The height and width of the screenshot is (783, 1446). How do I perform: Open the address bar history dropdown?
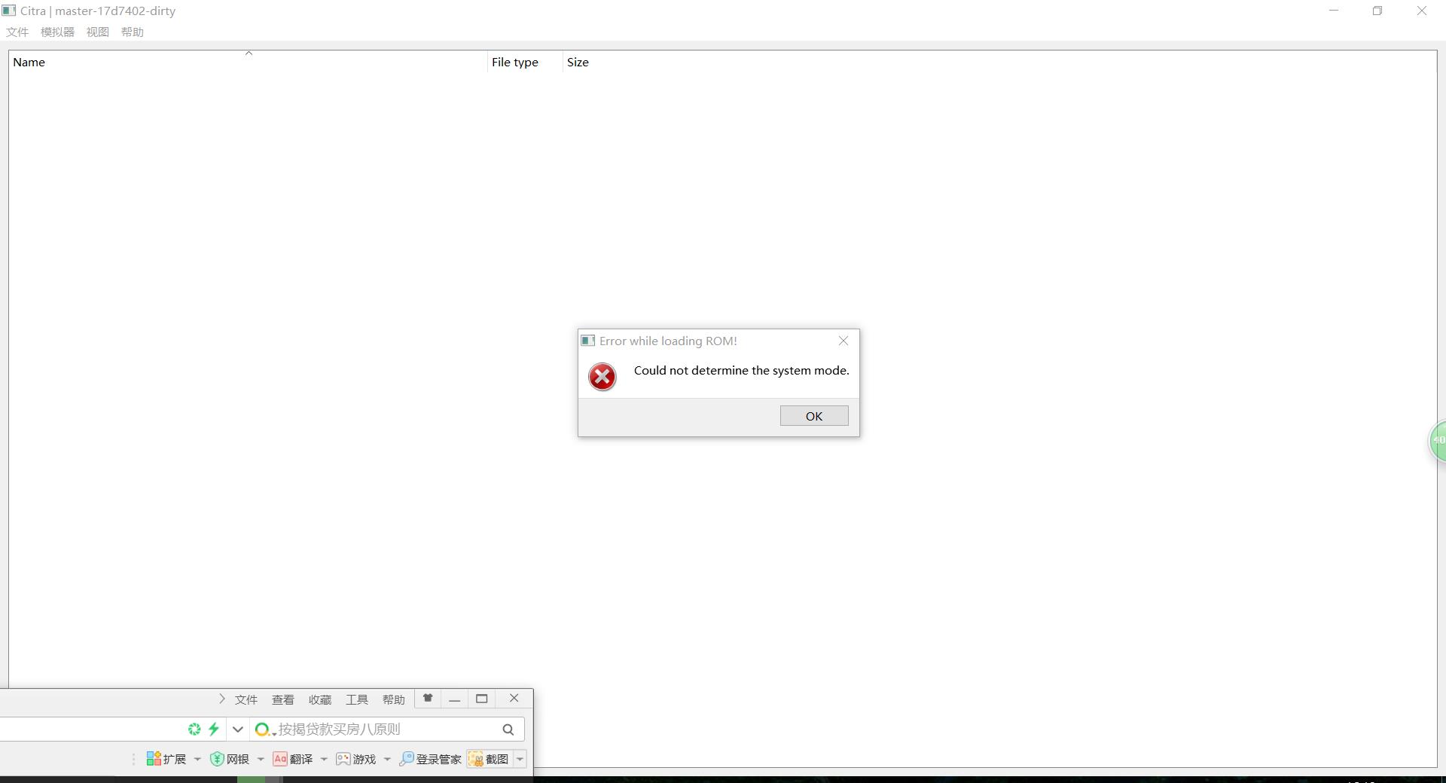click(237, 729)
